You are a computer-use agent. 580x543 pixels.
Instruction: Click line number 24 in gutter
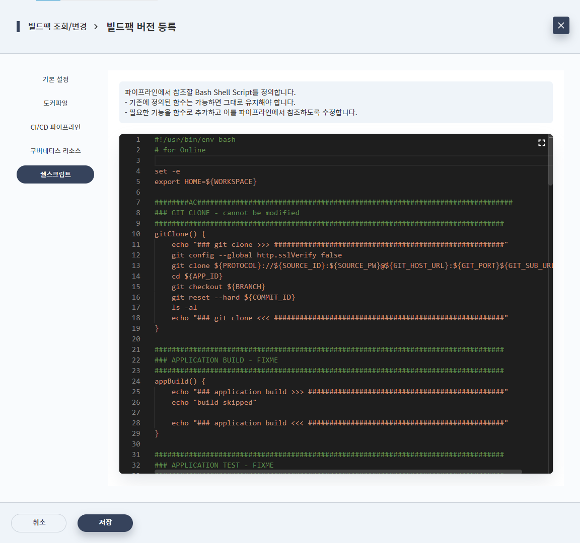point(136,381)
